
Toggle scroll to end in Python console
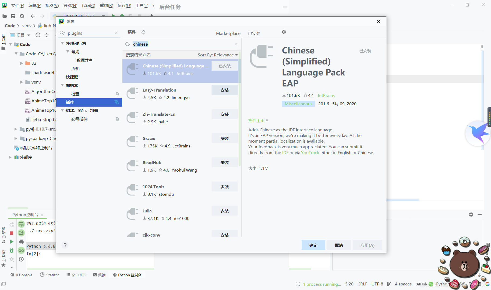[21, 233]
